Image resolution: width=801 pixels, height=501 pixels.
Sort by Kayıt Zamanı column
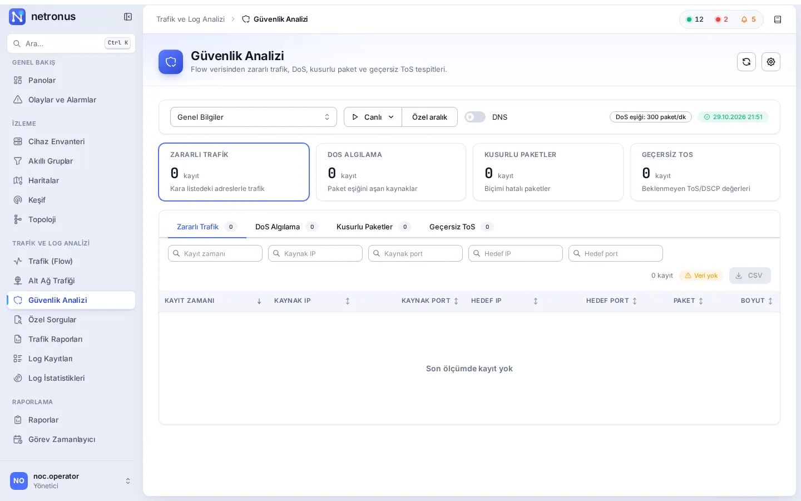click(x=213, y=301)
